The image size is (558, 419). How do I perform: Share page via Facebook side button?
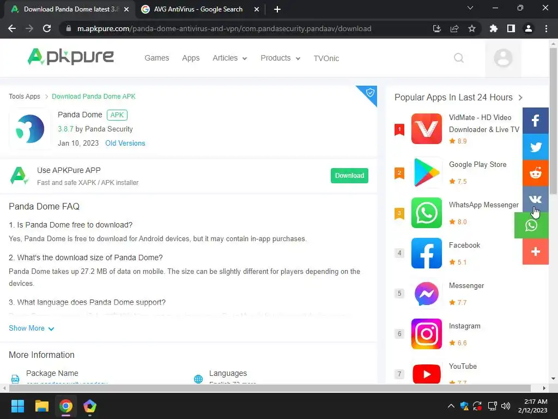536,121
